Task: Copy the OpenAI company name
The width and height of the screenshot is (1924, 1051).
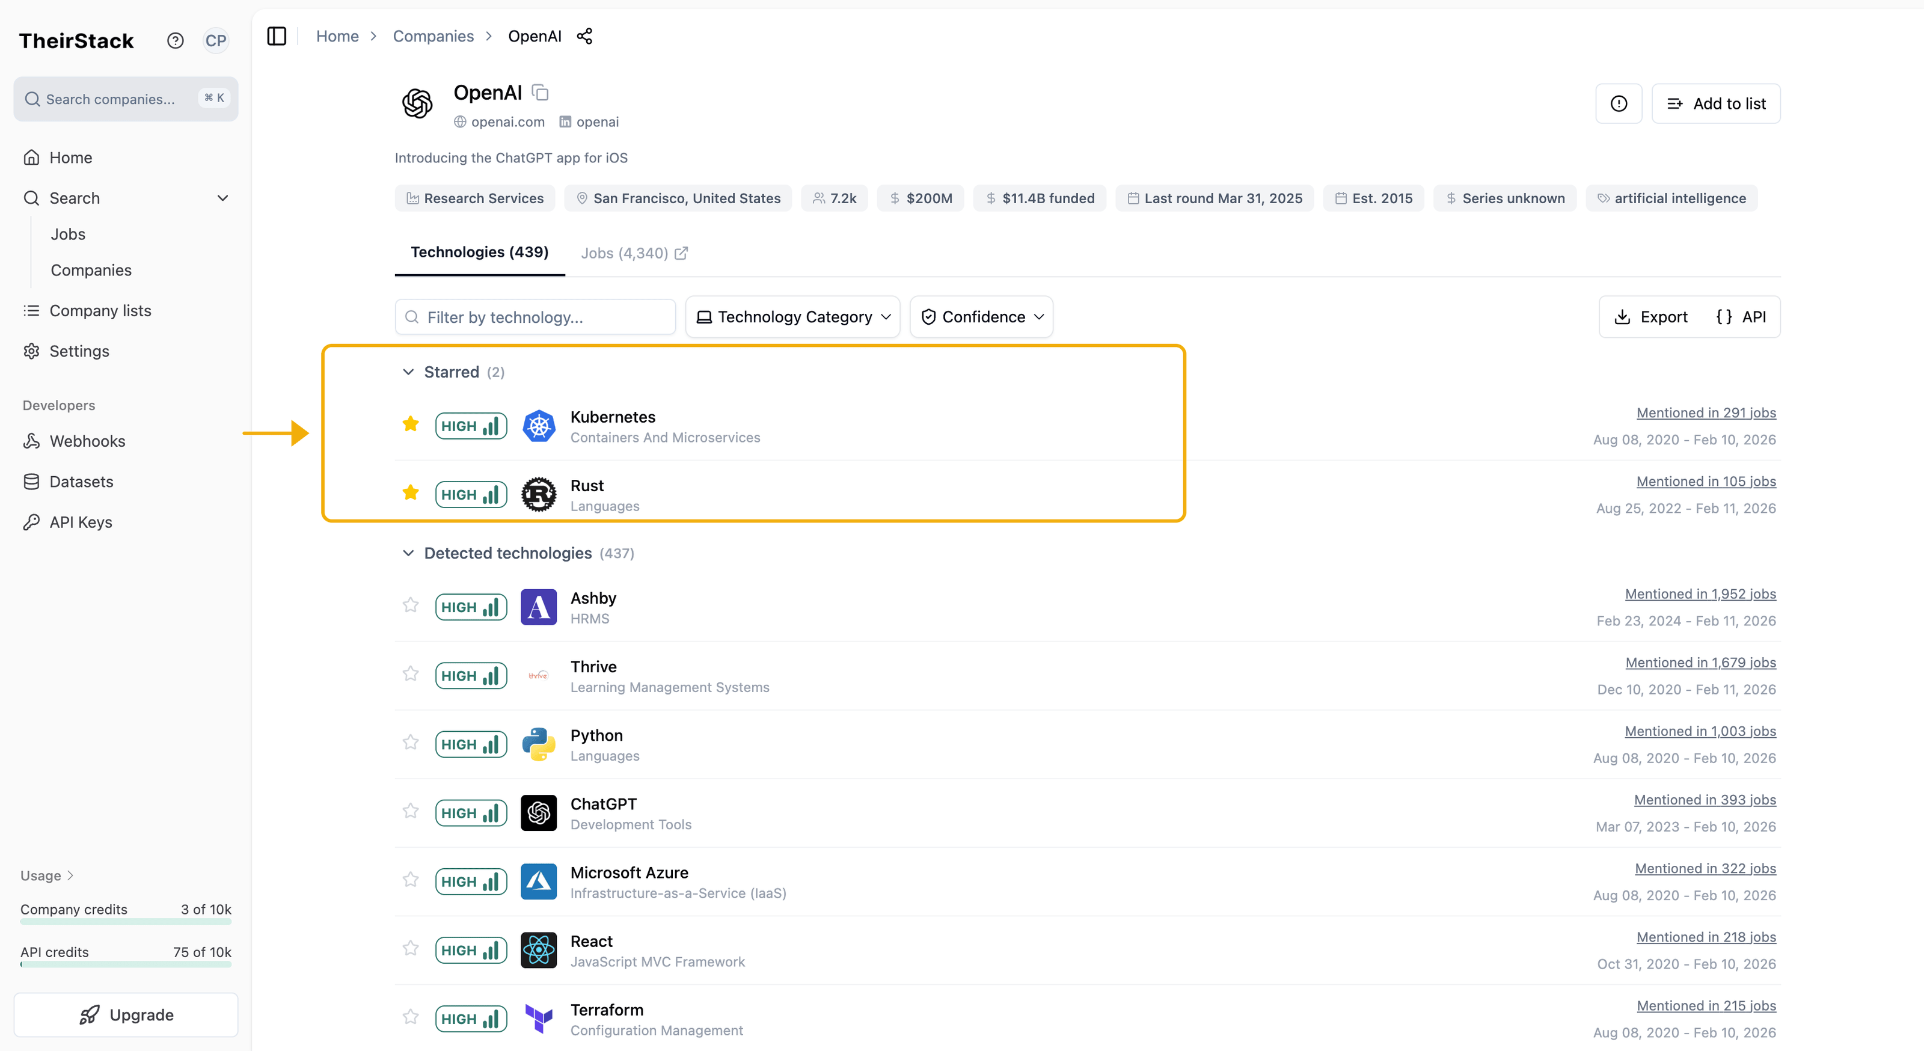Action: point(540,92)
